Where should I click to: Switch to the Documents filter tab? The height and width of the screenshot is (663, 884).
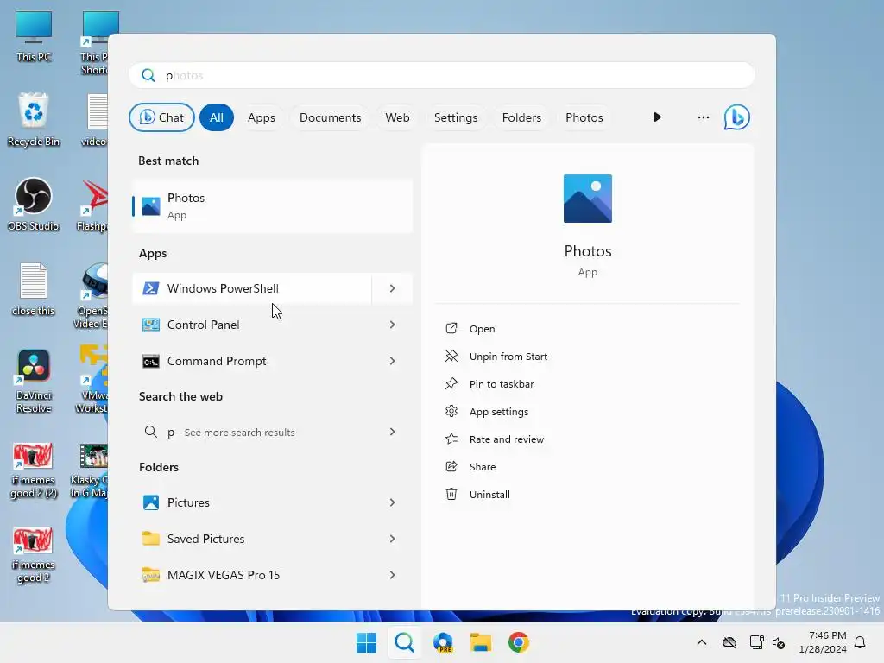point(331,117)
